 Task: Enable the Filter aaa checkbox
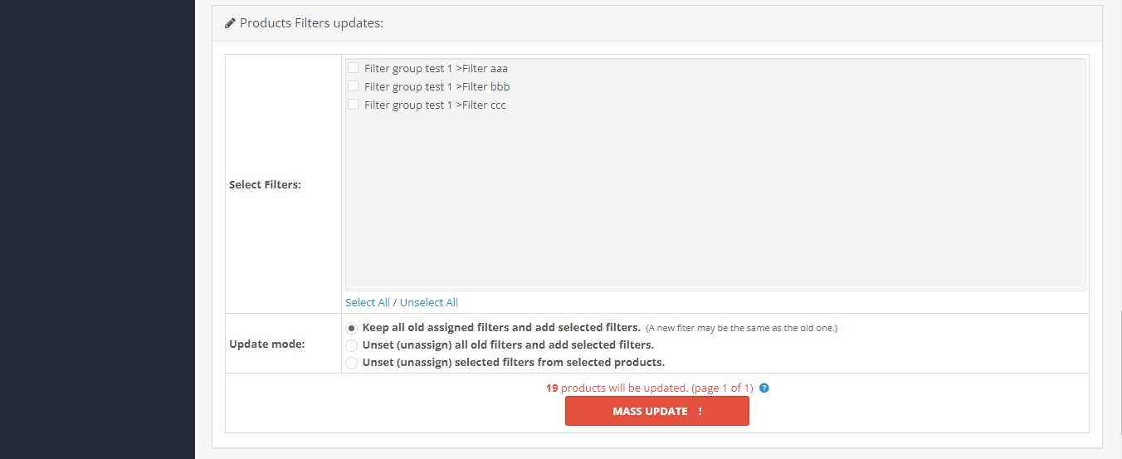pos(353,68)
